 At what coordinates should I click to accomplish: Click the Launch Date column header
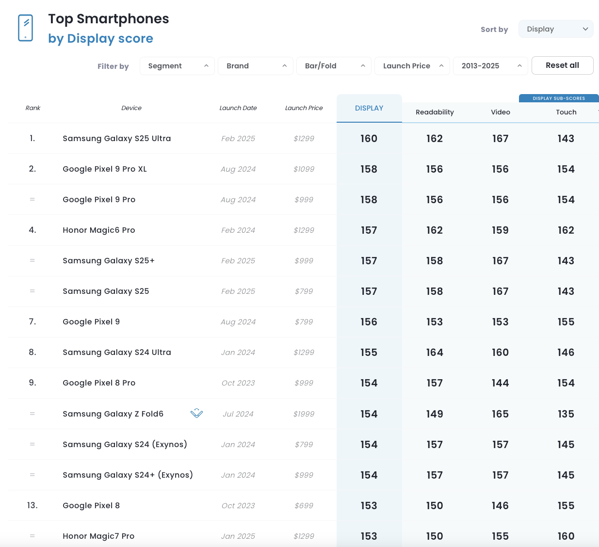pyautogui.click(x=238, y=108)
